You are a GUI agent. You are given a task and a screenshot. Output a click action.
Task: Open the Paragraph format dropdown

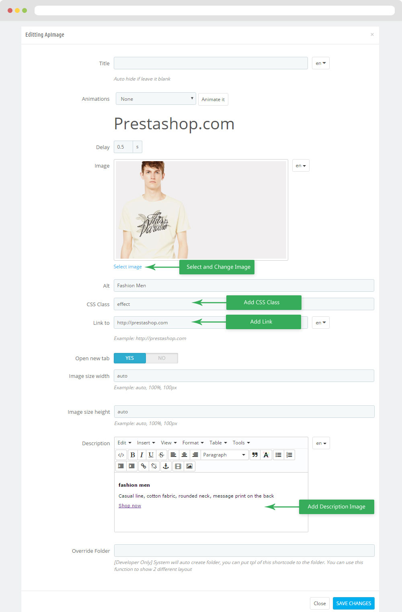click(x=224, y=455)
